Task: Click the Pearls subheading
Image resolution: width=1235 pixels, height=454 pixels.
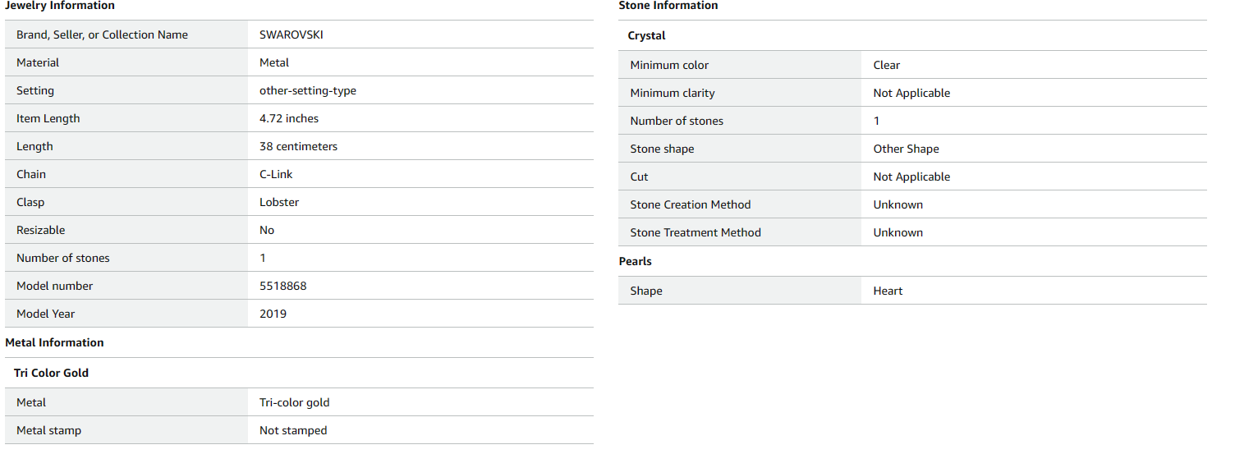Action: click(x=635, y=261)
